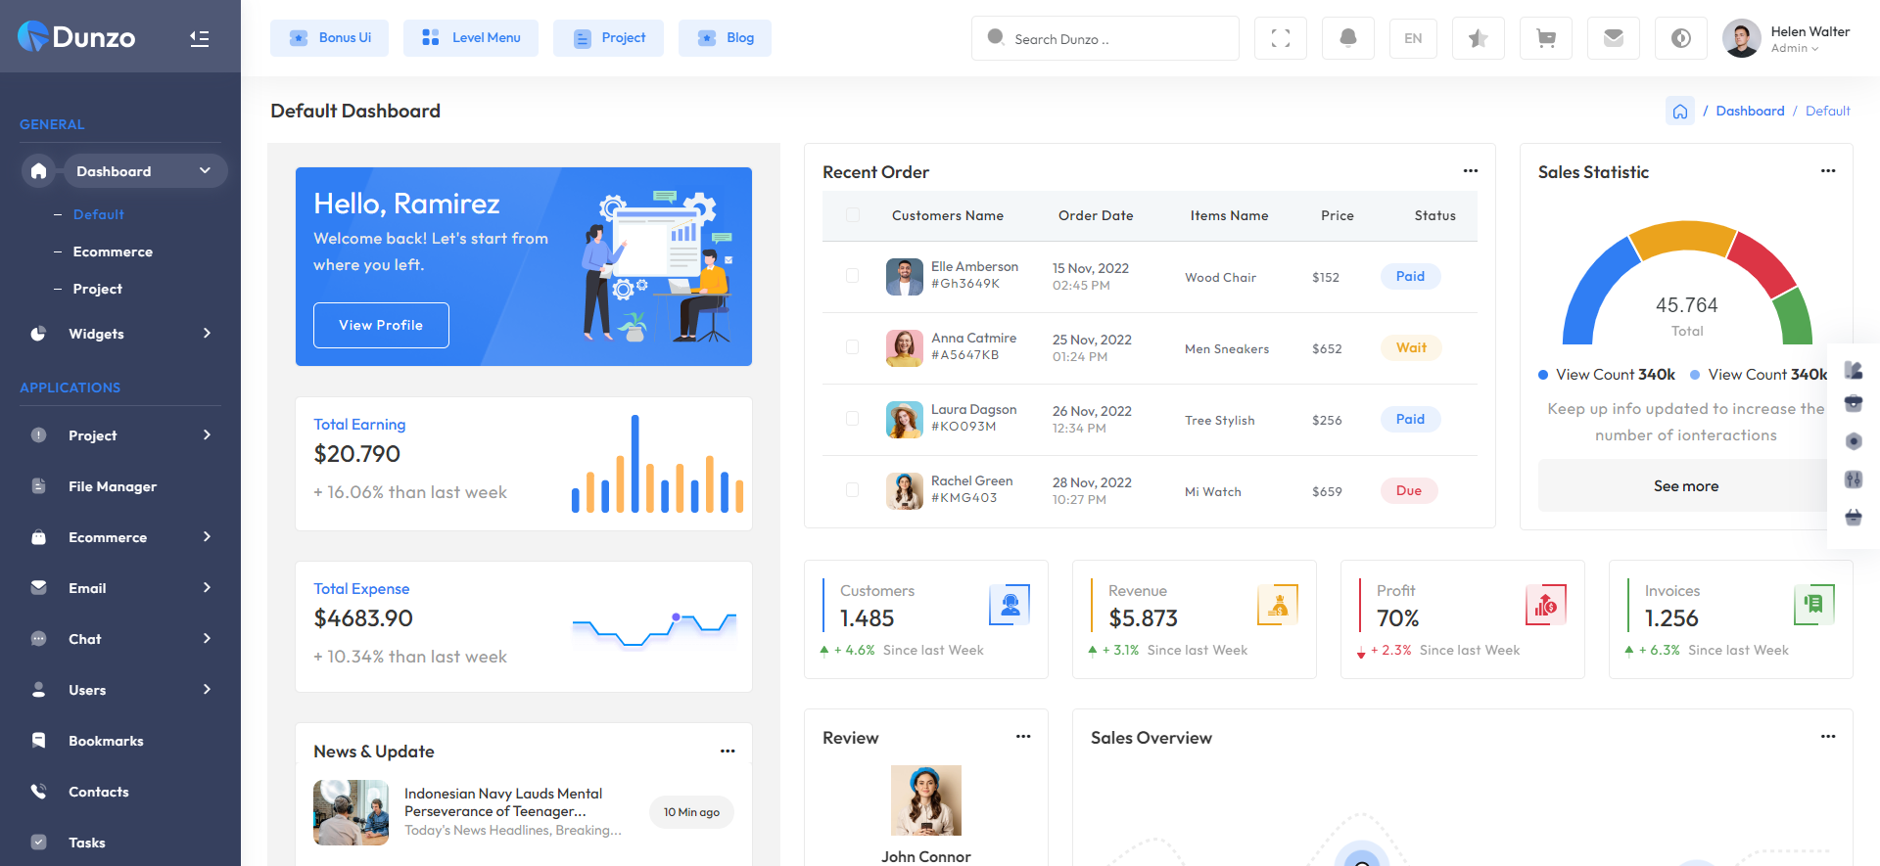This screenshot has width=1880, height=866.
Task: Click the Search Dunzo input field
Action: click(1104, 39)
